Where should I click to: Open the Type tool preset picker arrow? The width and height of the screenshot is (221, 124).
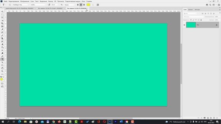click(x=6, y=5)
